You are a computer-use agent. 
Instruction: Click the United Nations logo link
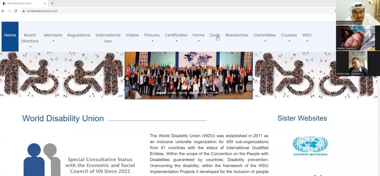tap(310, 146)
